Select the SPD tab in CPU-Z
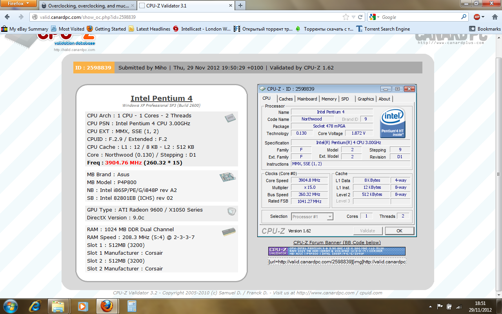The image size is (502, 314). [x=345, y=99]
